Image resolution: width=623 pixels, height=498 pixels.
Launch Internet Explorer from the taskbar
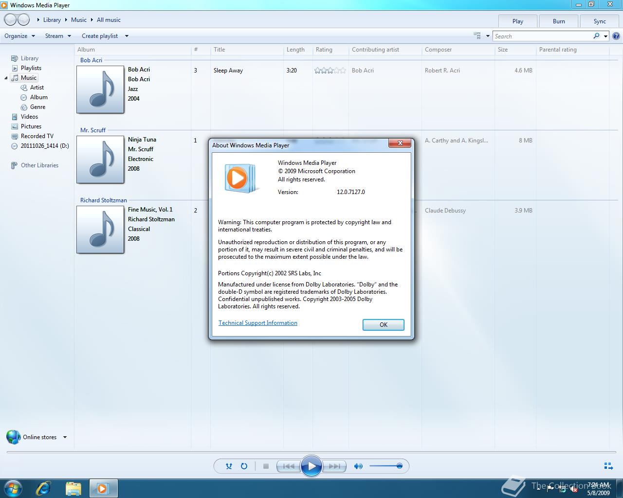[43, 488]
